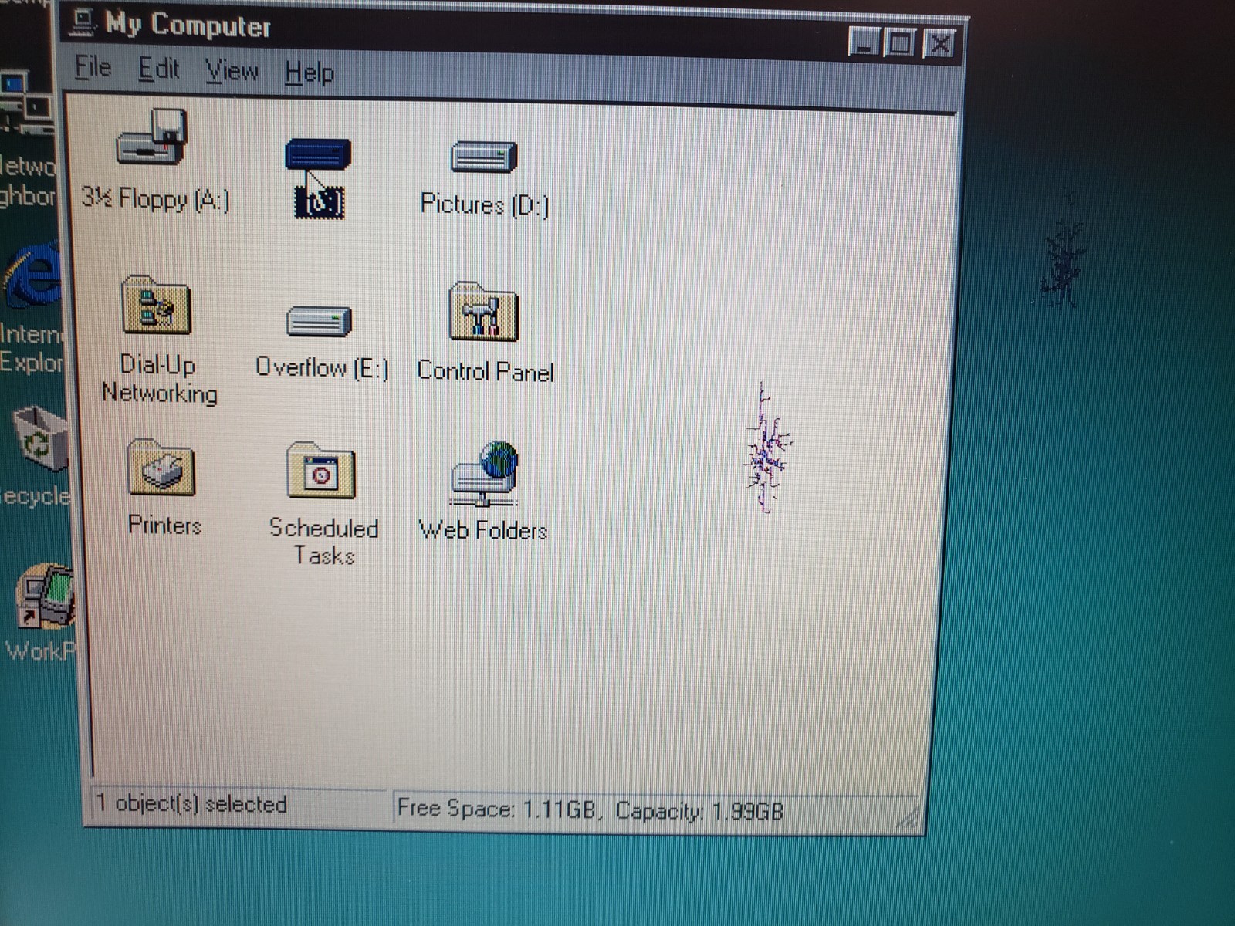Image resolution: width=1235 pixels, height=926 pixels.
Task: Click the 'Web Folders' label text
Action: [x=483, y=530]
